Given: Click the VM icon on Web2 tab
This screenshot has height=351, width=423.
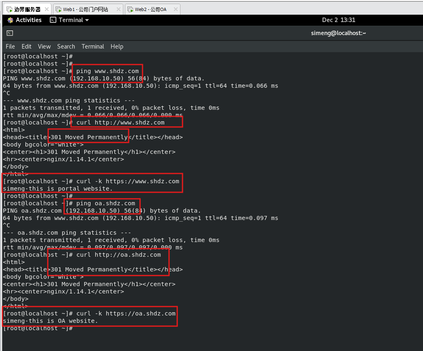Looking at the screenshot, I should pos(130,9).
